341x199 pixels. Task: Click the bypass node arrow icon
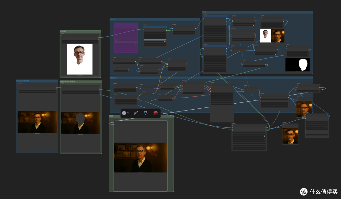pyautogui.click(x=136, y=113)
